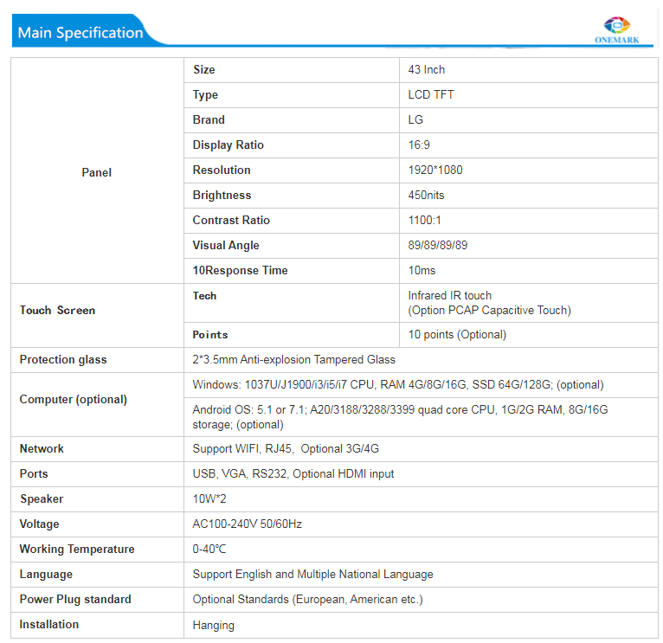Screen dimensions: 663x643
Task: Select the 16:9 value
Action: 419,145
